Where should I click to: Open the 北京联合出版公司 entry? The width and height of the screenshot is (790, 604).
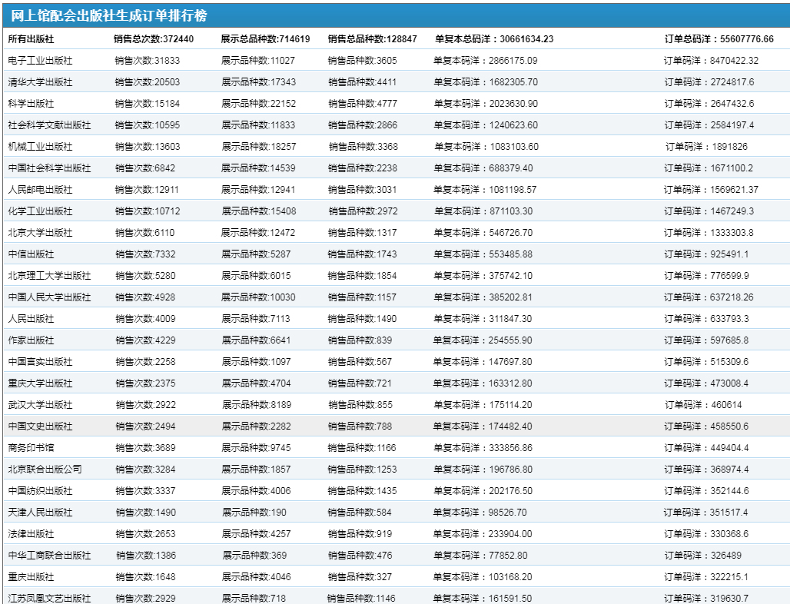point(45,470)
